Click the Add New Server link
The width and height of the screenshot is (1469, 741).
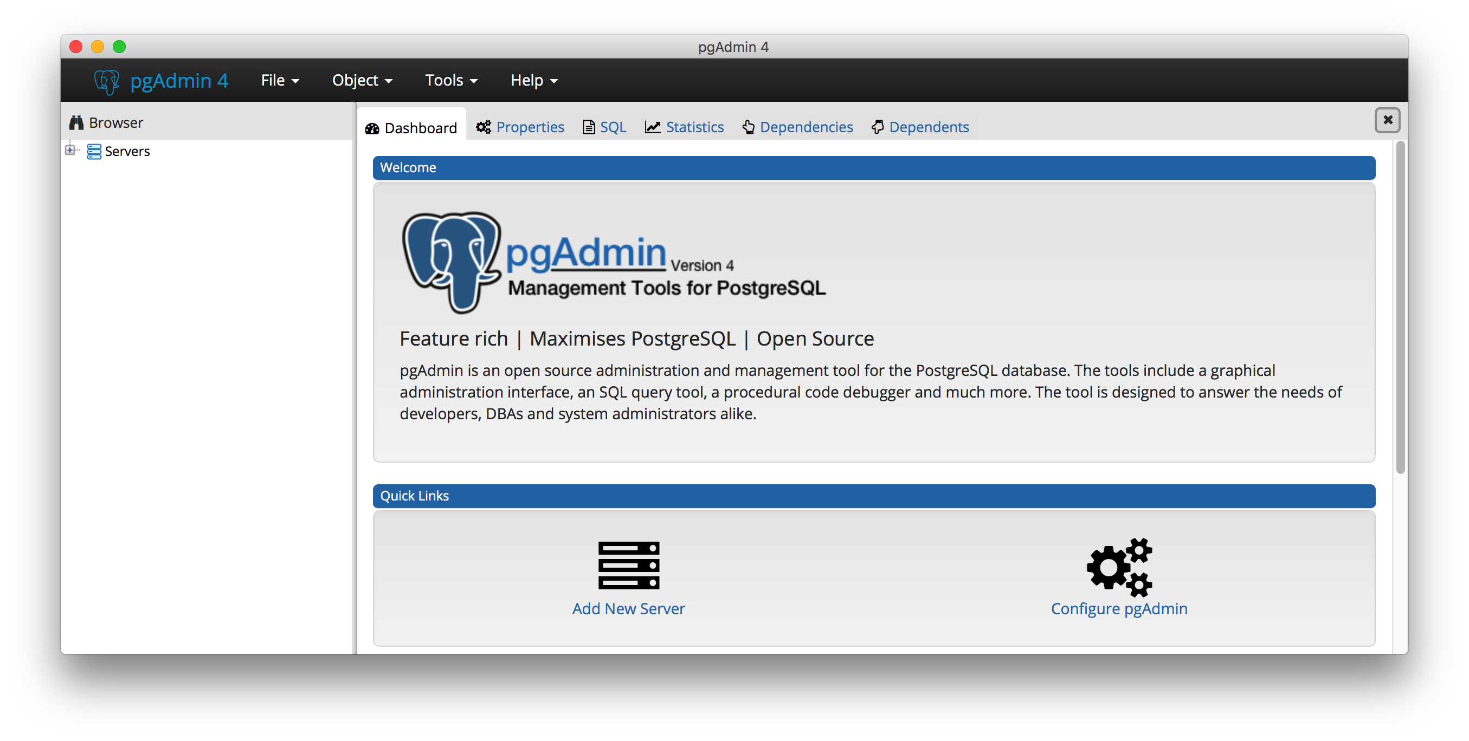pos(628,609)
